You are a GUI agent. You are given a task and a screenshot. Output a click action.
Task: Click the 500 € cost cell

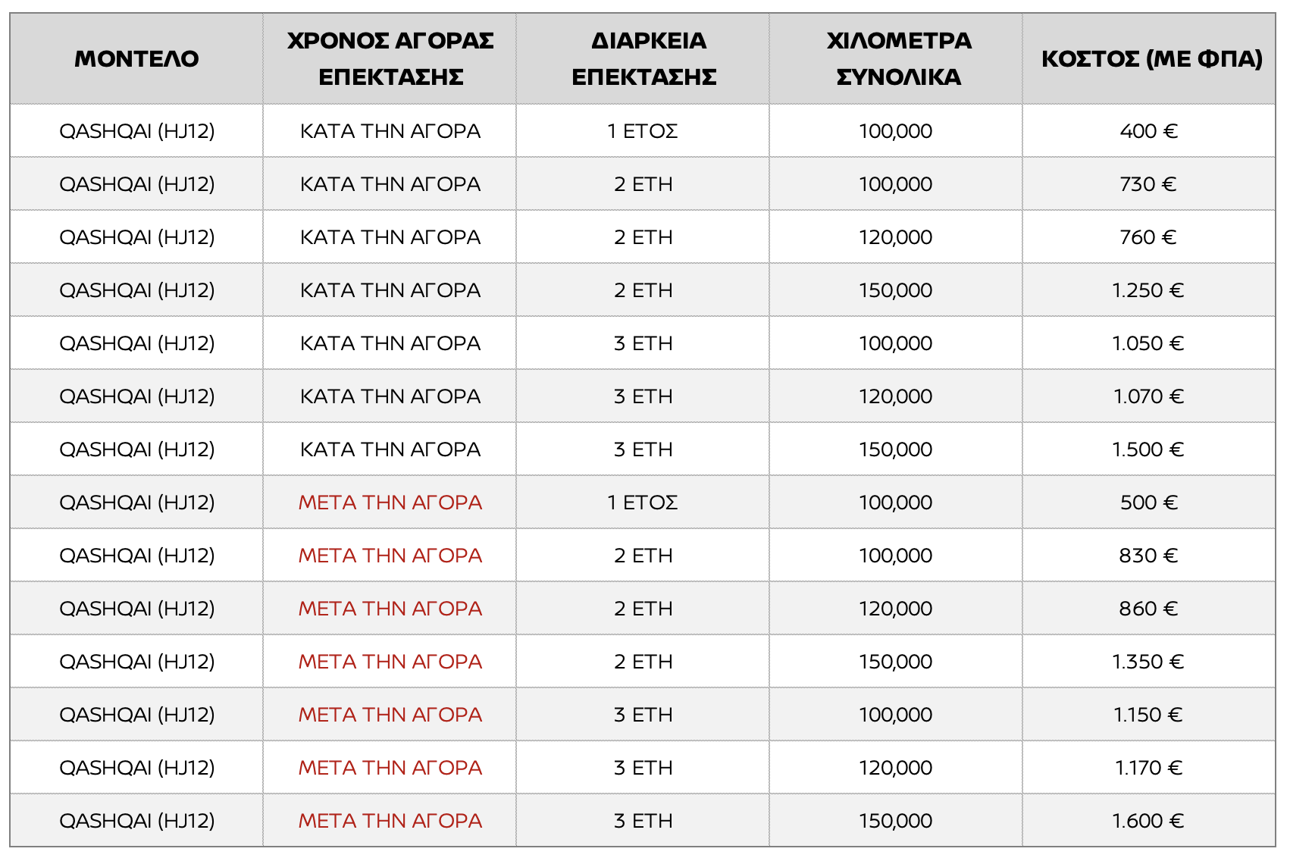(x=1148, y=503)
